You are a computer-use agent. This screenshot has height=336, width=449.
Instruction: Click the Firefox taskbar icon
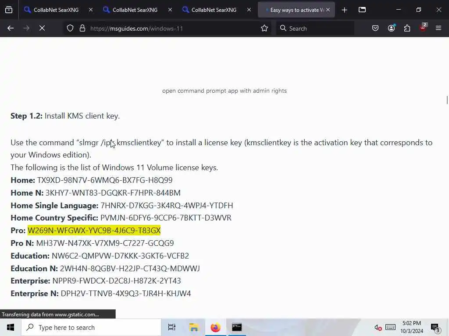(215, 327)
